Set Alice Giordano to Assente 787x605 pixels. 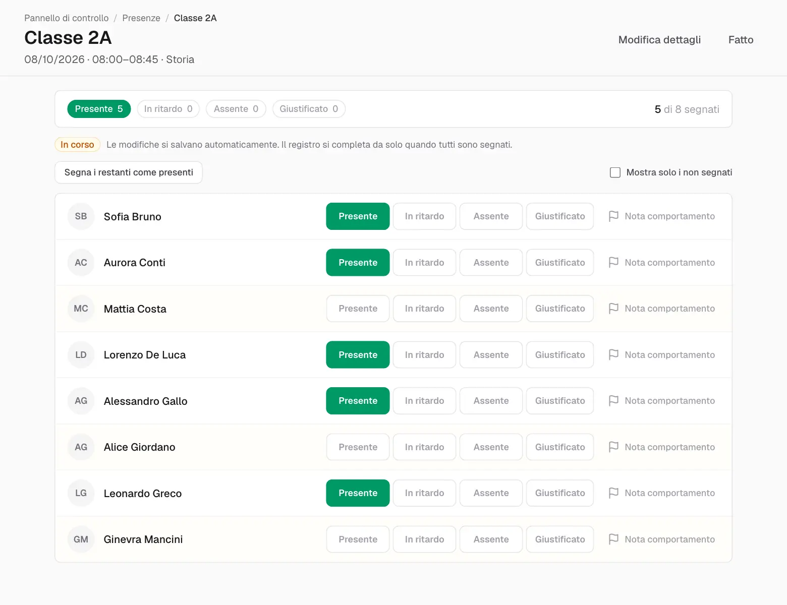pos(491,447)
